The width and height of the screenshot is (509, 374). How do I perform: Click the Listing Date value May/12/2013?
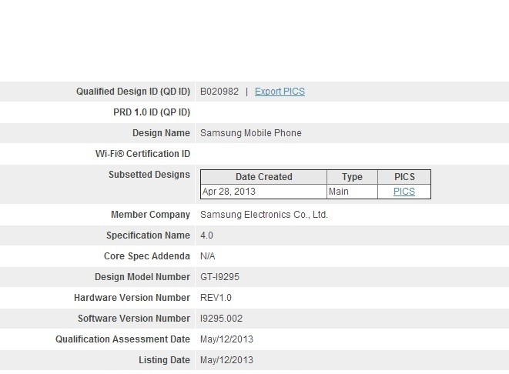226,360
